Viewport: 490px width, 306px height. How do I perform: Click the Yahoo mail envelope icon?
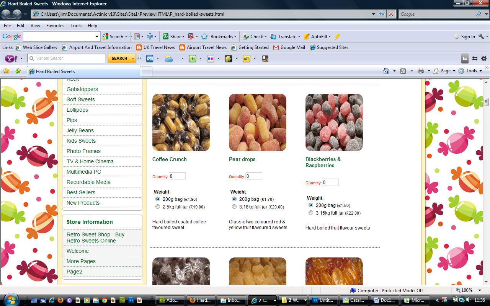[150, 59]
